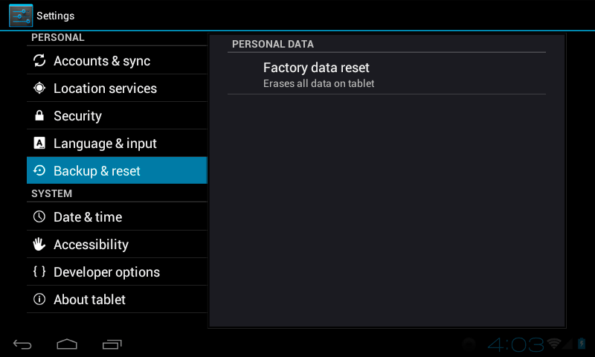Click the sync arrows icon beside Accounts

(x=39, y=61)
